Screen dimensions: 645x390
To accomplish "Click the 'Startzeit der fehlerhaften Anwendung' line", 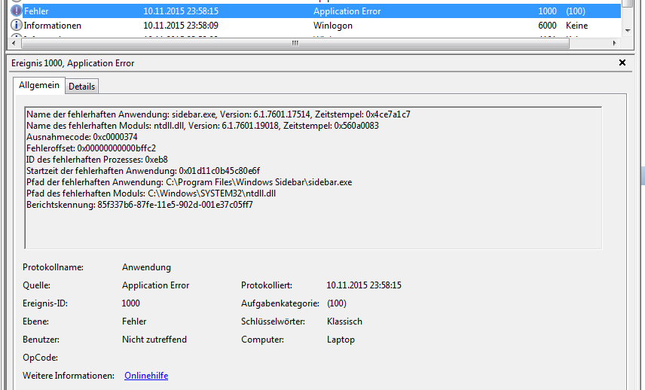I will pos(142,171).
